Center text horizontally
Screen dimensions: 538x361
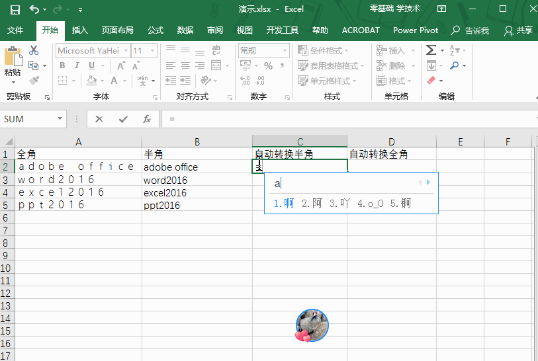185,65
